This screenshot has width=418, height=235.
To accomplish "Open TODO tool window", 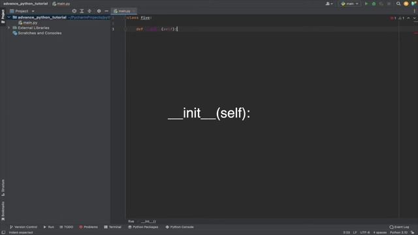I will pos(66,227).
